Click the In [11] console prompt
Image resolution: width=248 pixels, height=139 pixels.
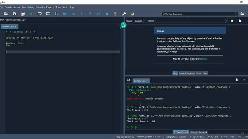click(x=132, y=127)
